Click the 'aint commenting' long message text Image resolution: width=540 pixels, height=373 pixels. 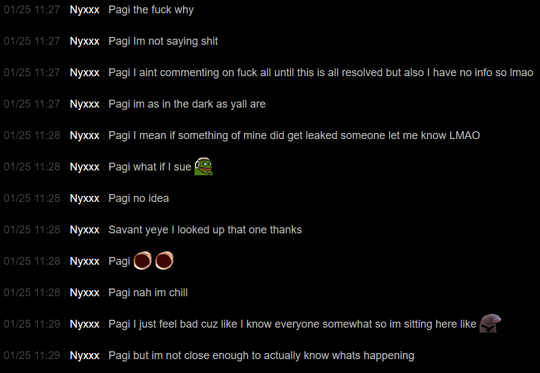321,73
